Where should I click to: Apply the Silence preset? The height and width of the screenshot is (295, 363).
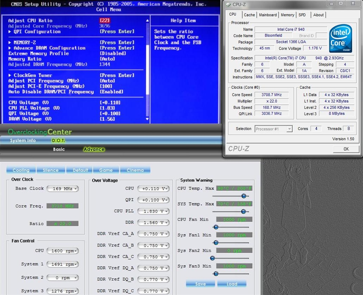pos(51,170)
